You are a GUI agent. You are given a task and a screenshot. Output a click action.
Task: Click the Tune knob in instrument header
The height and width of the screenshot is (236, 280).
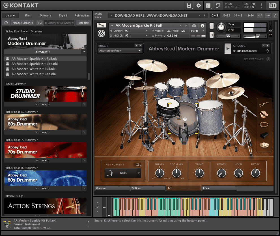point(221,27)
